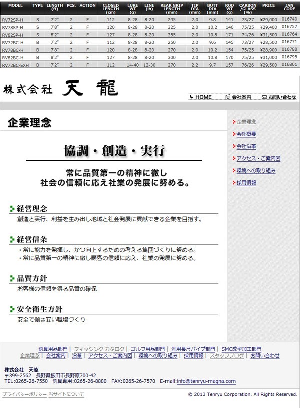This screenshot has width=300, height=408.
Task: Click 採用情報 in the footer
Action: click(x=194, y=356)
